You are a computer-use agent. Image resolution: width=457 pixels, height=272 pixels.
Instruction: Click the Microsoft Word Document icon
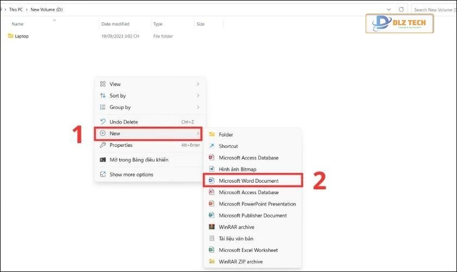[x=212, y=181]
